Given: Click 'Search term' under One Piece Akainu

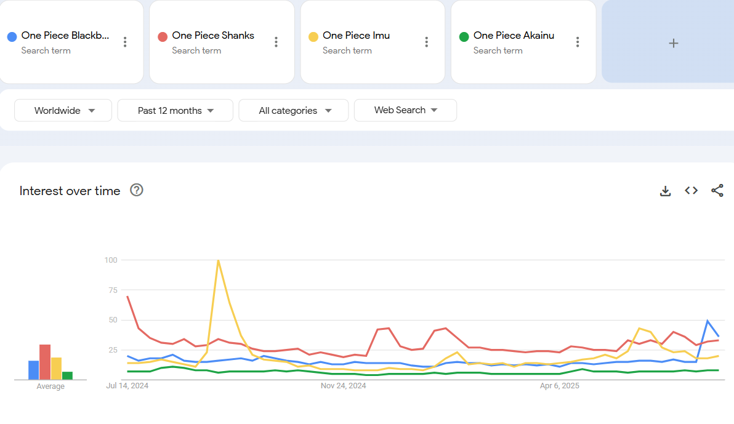Looking at the screenshot, I should click(498, 50).
